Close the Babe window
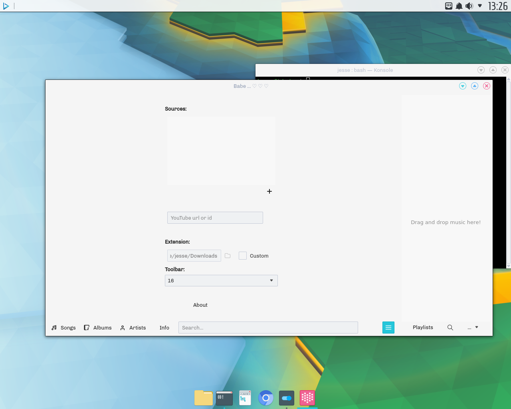 click(x=487, y=86)
